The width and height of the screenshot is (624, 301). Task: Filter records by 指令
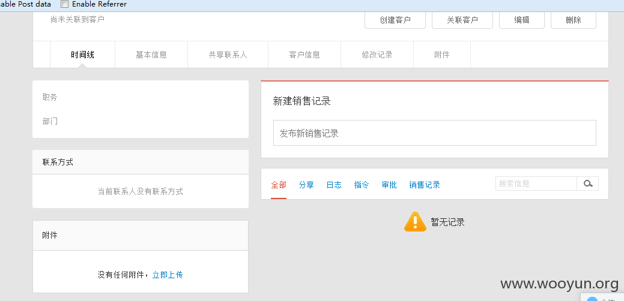click(362, 185)
